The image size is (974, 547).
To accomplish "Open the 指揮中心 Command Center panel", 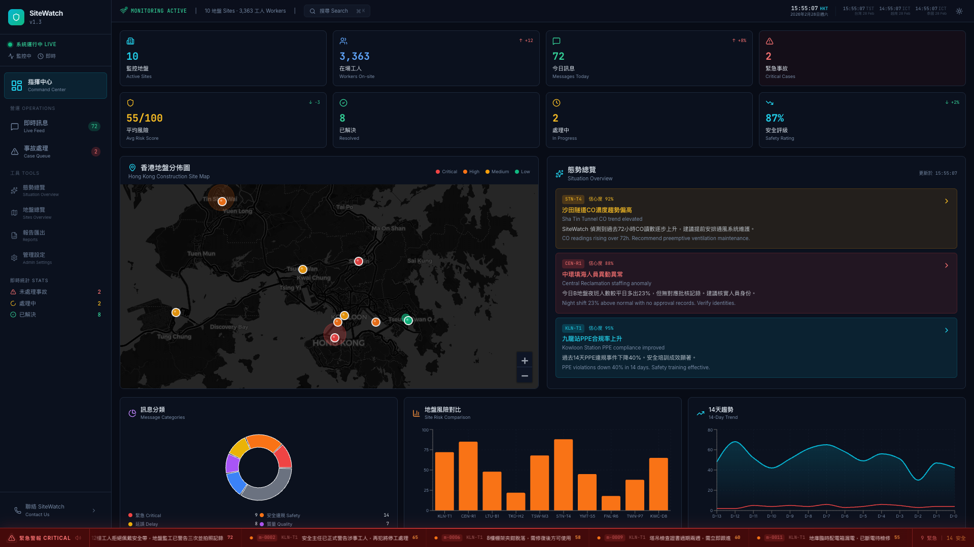I will [55, 85].
